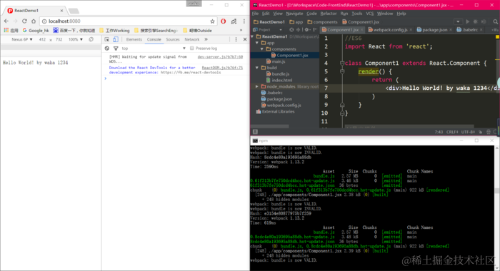Screen dimensions: 500x271
Task: Switch to the Network tab in DevTools
Action: coord(191,39)
